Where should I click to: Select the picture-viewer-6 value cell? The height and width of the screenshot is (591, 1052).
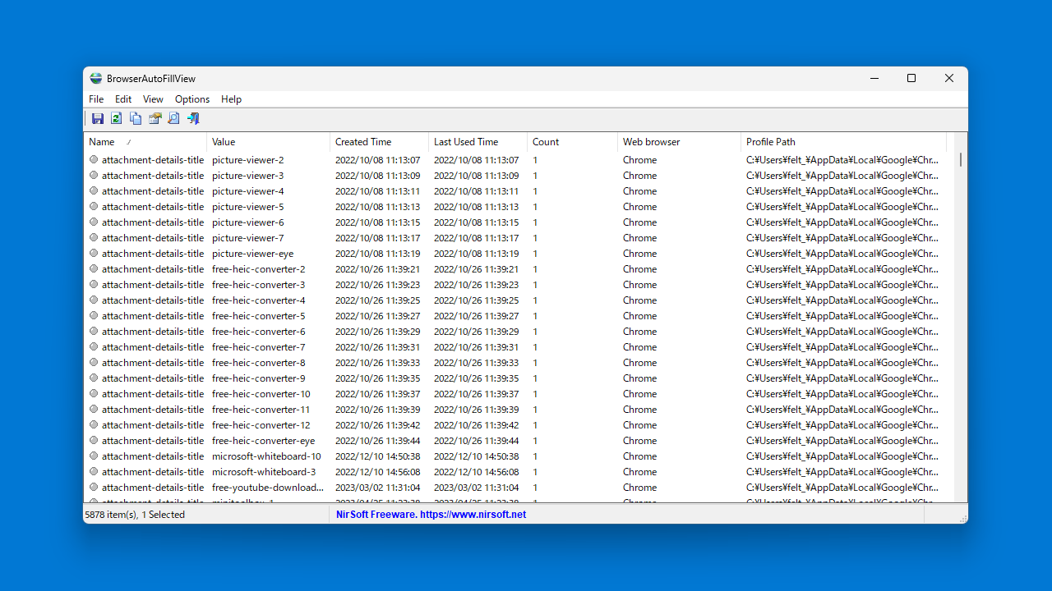click(x=247, y=222)
